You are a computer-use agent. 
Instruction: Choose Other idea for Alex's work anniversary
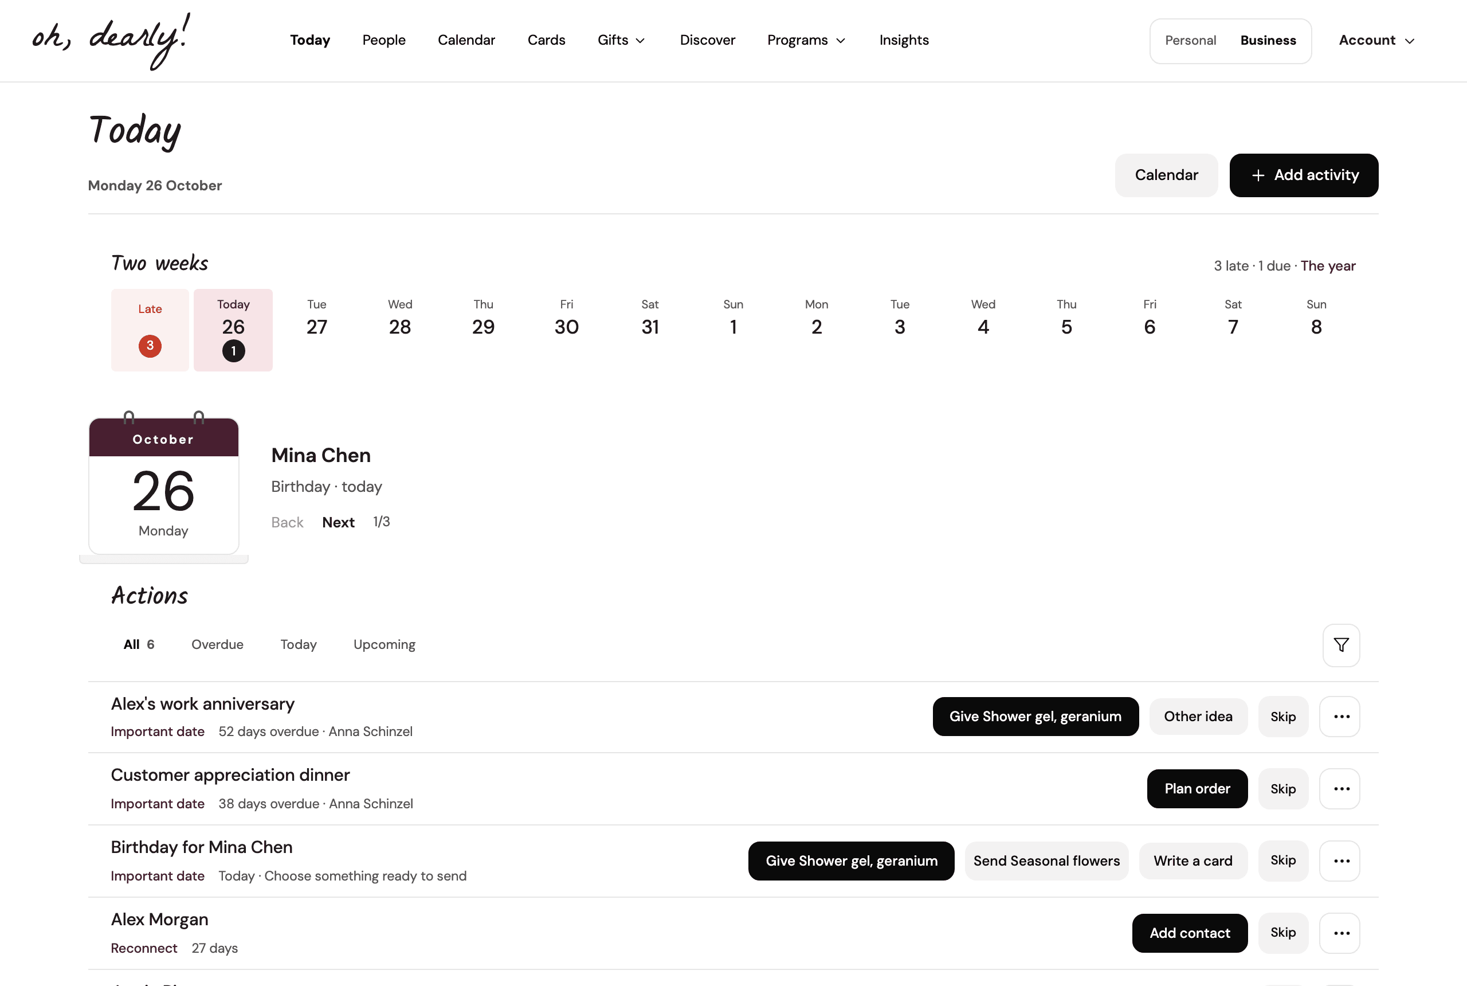1198,716
